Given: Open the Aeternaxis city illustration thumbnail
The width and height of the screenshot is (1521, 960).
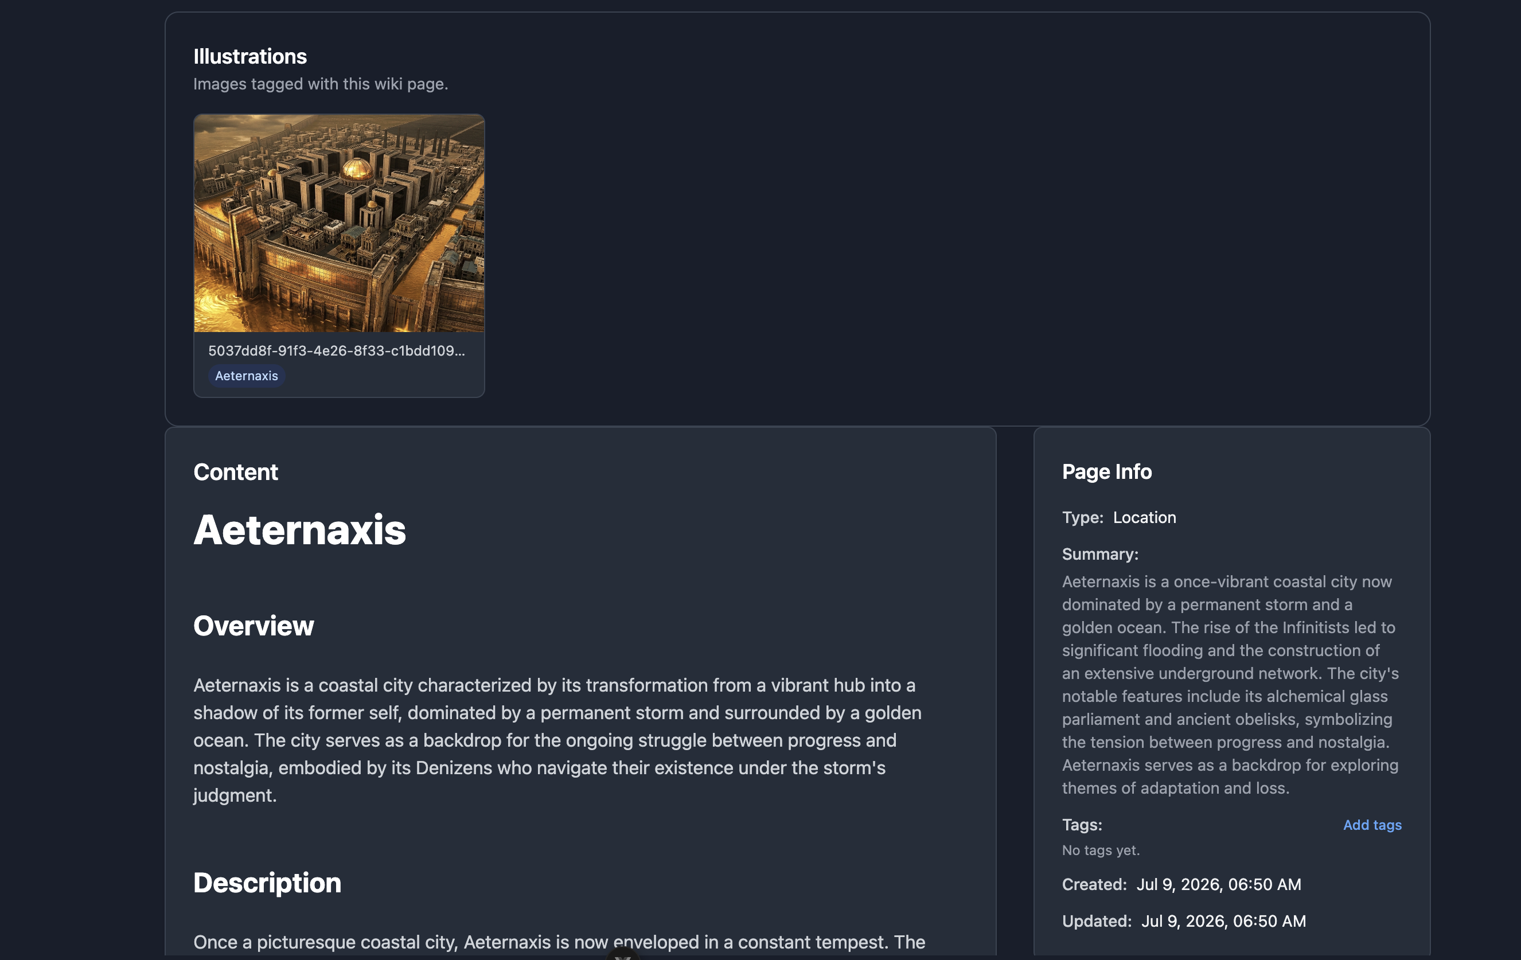Looking at the screenshot, I should click(339, 223).
